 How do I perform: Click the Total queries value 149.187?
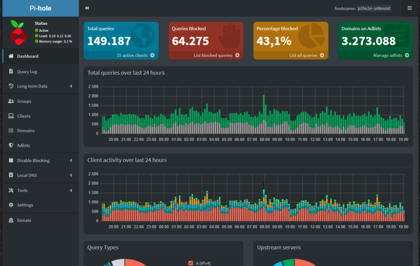click(x=109, y=41)
